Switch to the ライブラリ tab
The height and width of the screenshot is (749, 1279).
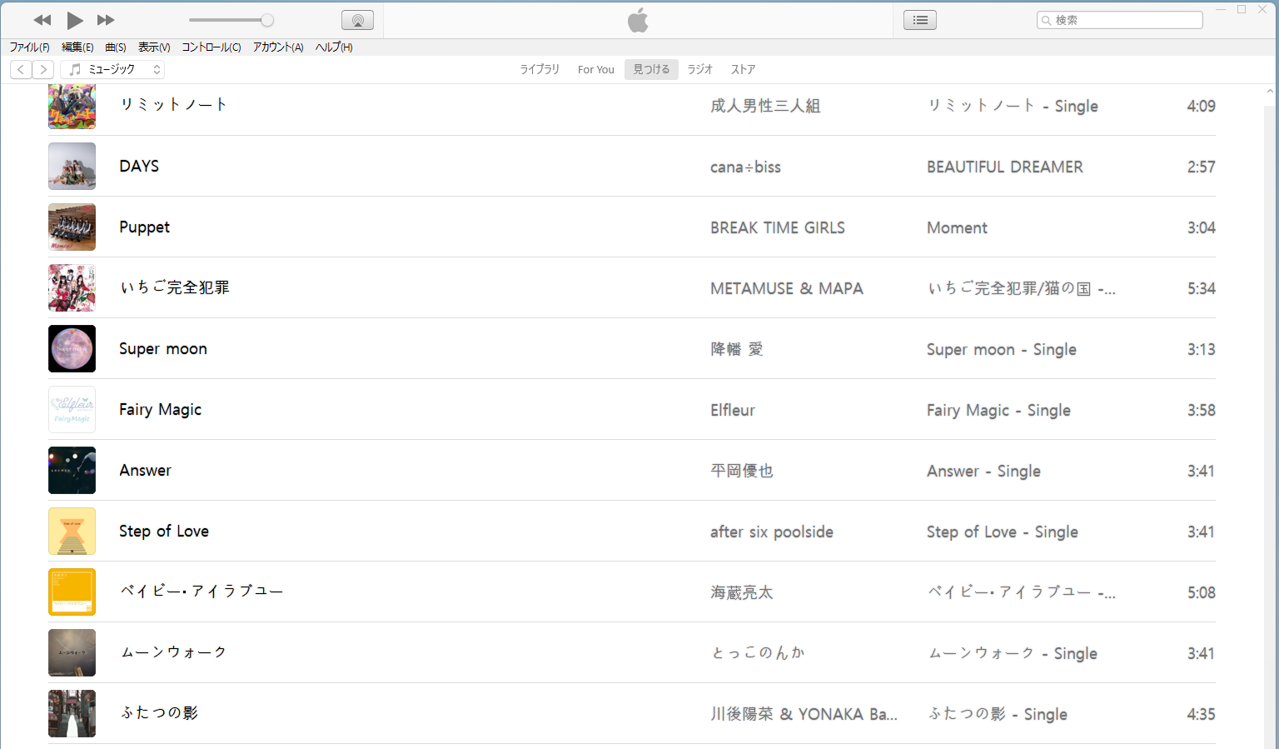pos(540,69)
